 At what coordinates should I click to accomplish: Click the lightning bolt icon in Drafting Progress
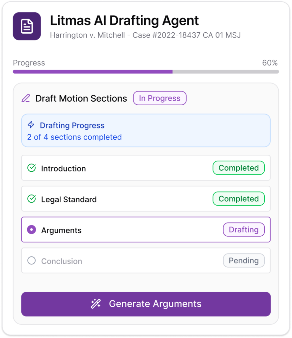[30, 125]
